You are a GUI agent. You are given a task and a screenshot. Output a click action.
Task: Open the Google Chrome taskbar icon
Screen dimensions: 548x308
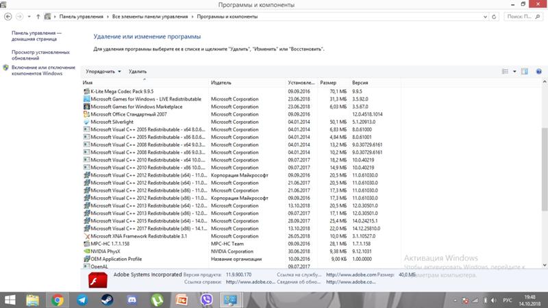58,300
